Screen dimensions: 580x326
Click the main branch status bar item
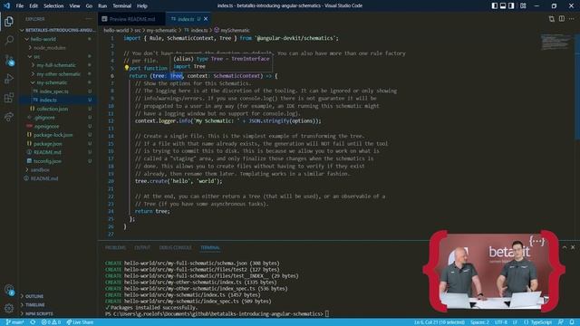pos(15,322)
